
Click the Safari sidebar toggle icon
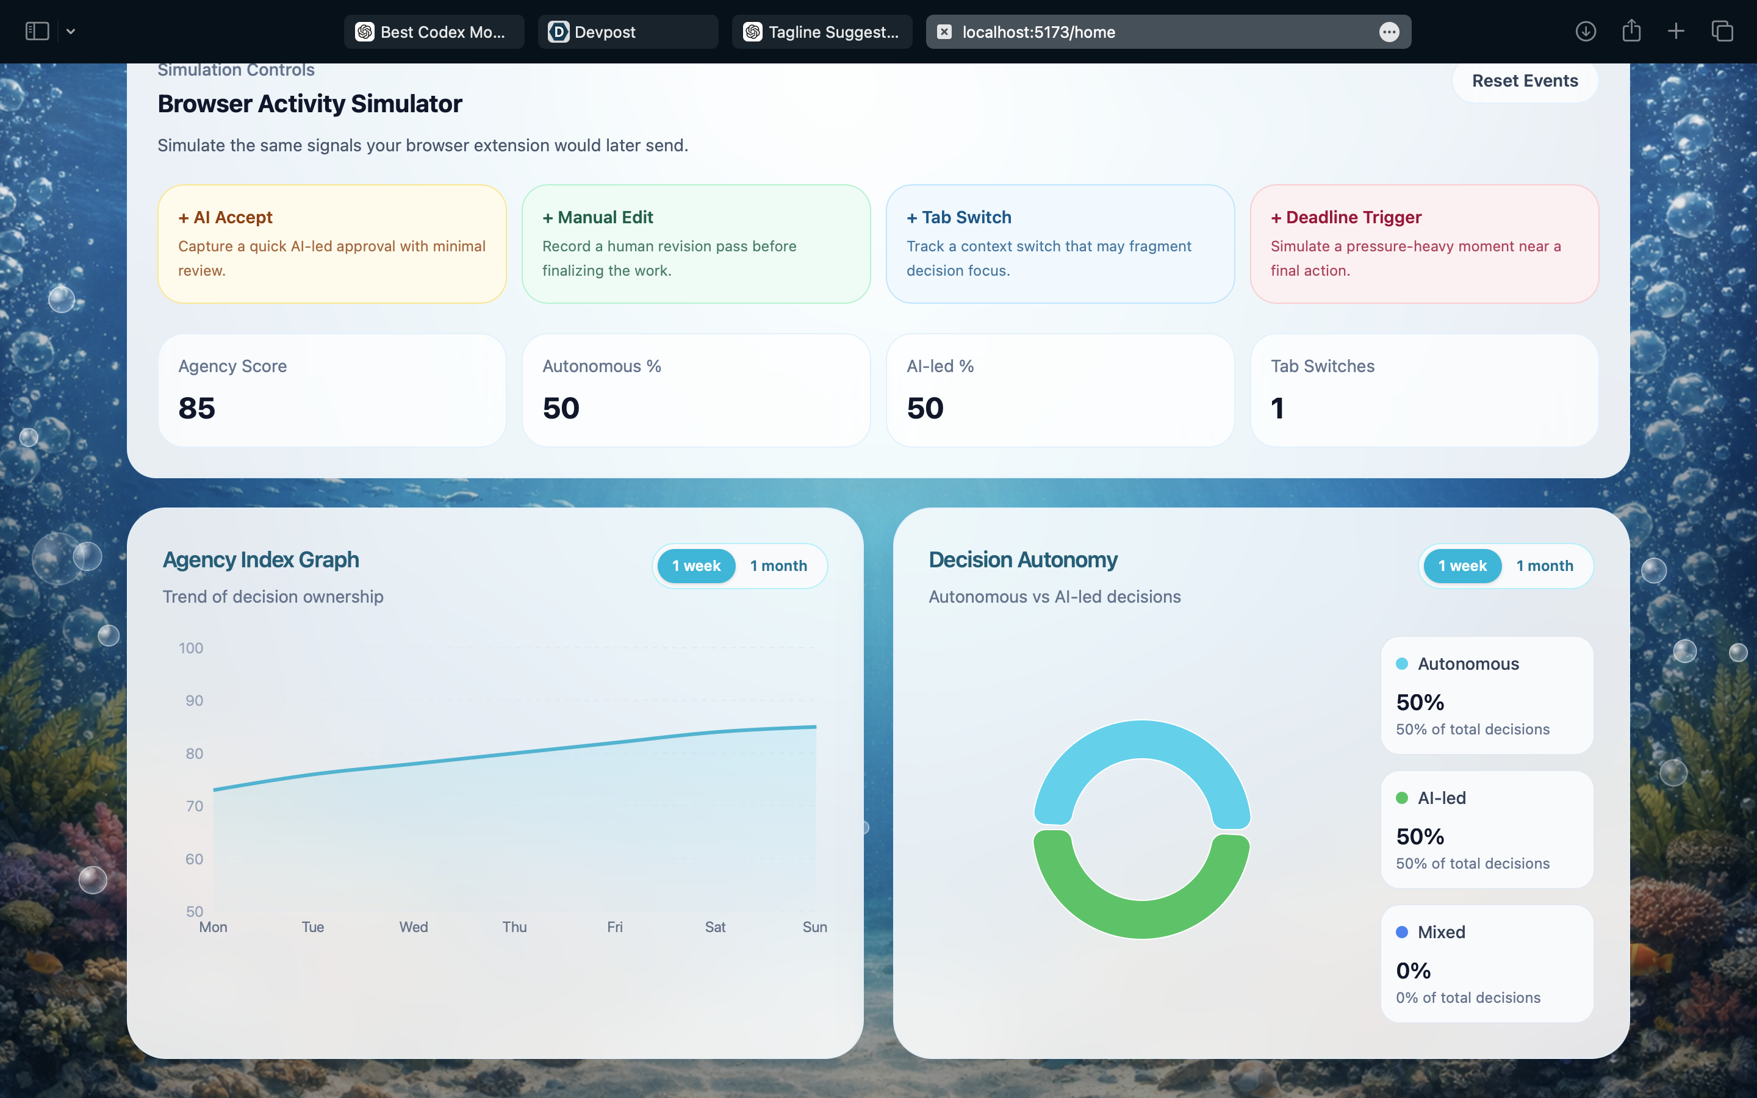click(x=37, y=31)
